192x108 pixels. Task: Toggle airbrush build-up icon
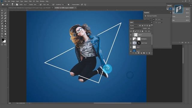[x=53, y=4]
